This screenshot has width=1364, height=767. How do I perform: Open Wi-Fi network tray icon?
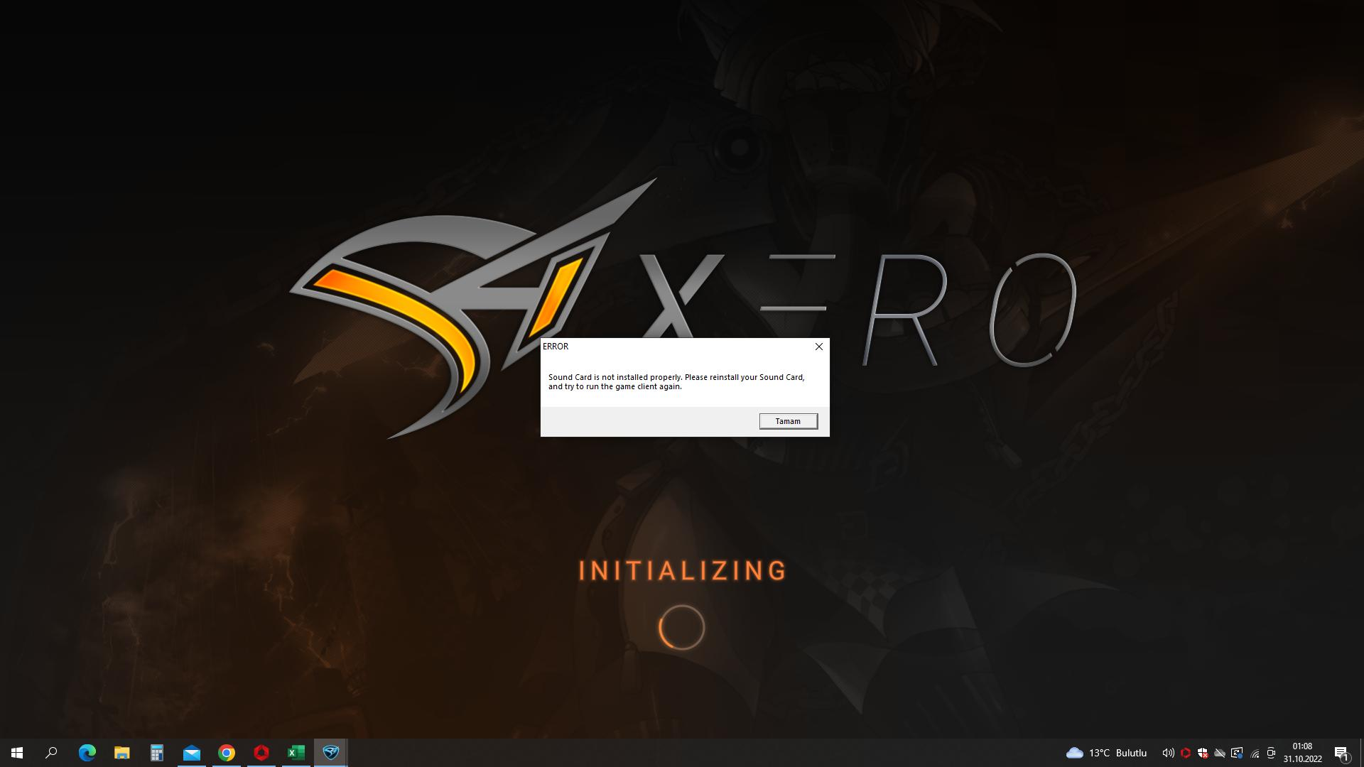coord(1255,753)
